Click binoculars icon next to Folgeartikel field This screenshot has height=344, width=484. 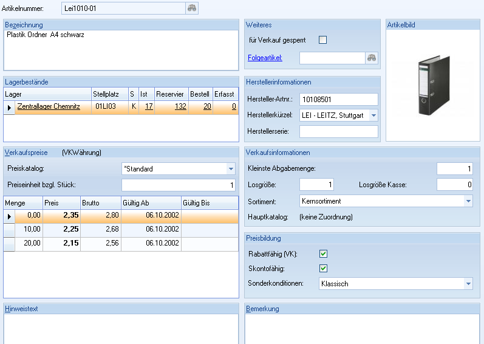[x=372, y=58]
